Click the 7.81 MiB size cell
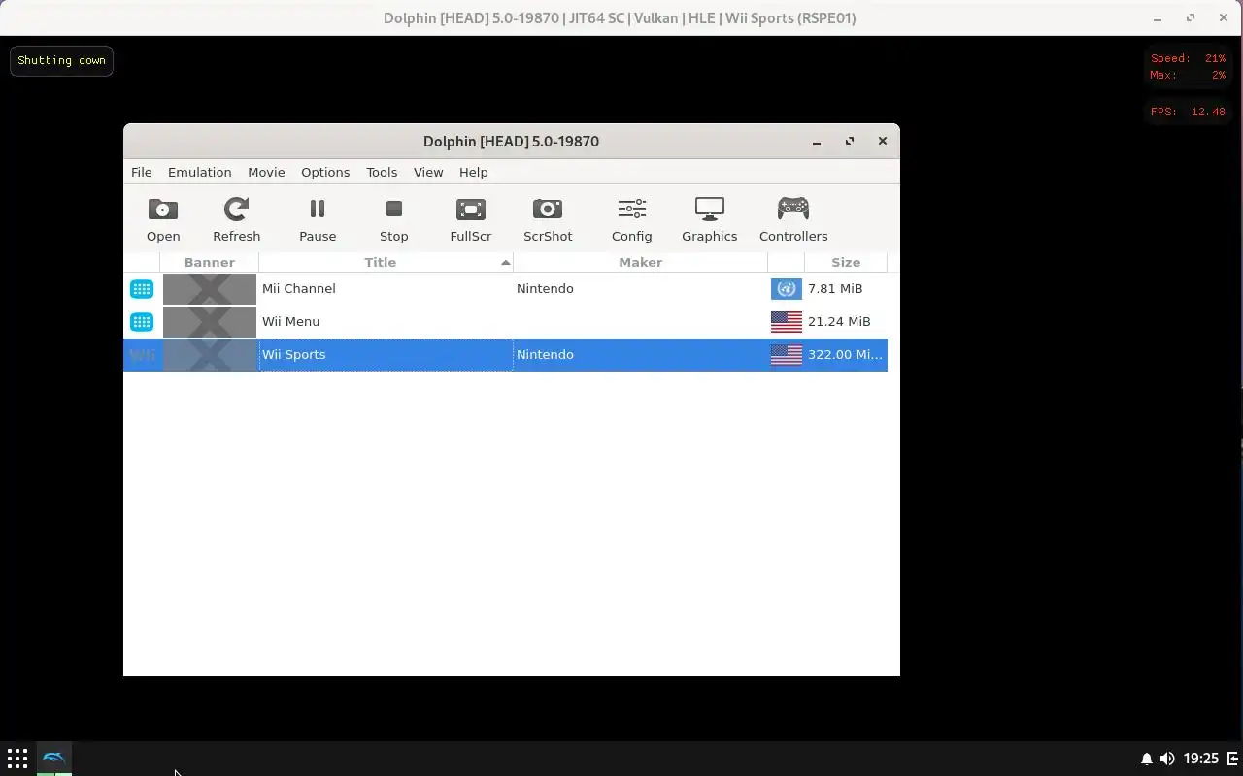The height and width of the screenshot is (776, 1243). (835, 288)
